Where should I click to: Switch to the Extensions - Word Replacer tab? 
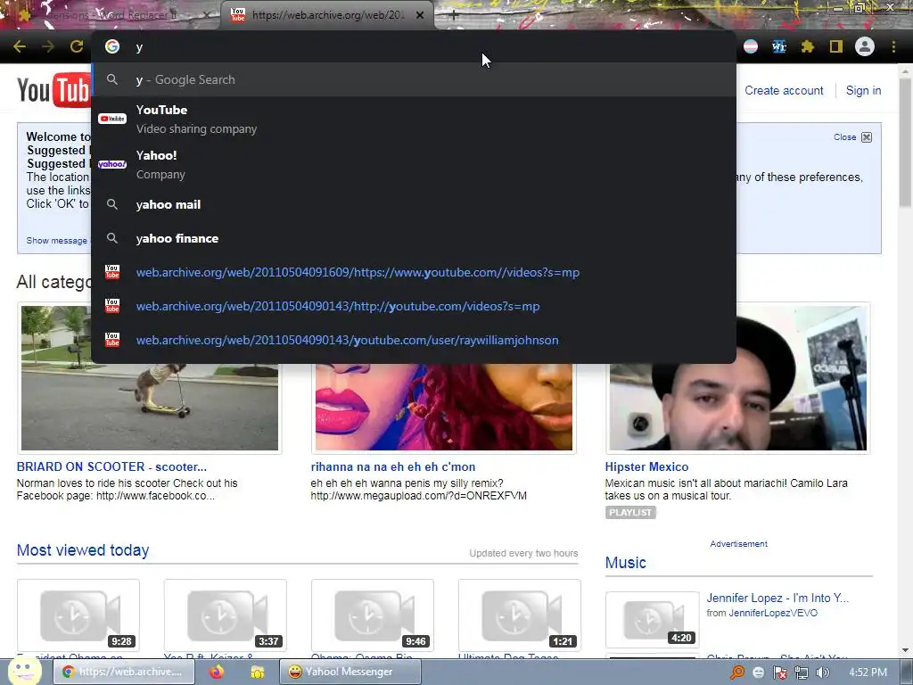pos(113,15)
